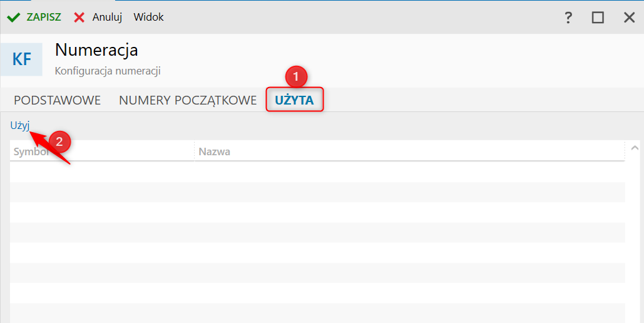Switch to the PODSTAWOWE tab
This screenshot has width=644, height=323.
point(57,100)
